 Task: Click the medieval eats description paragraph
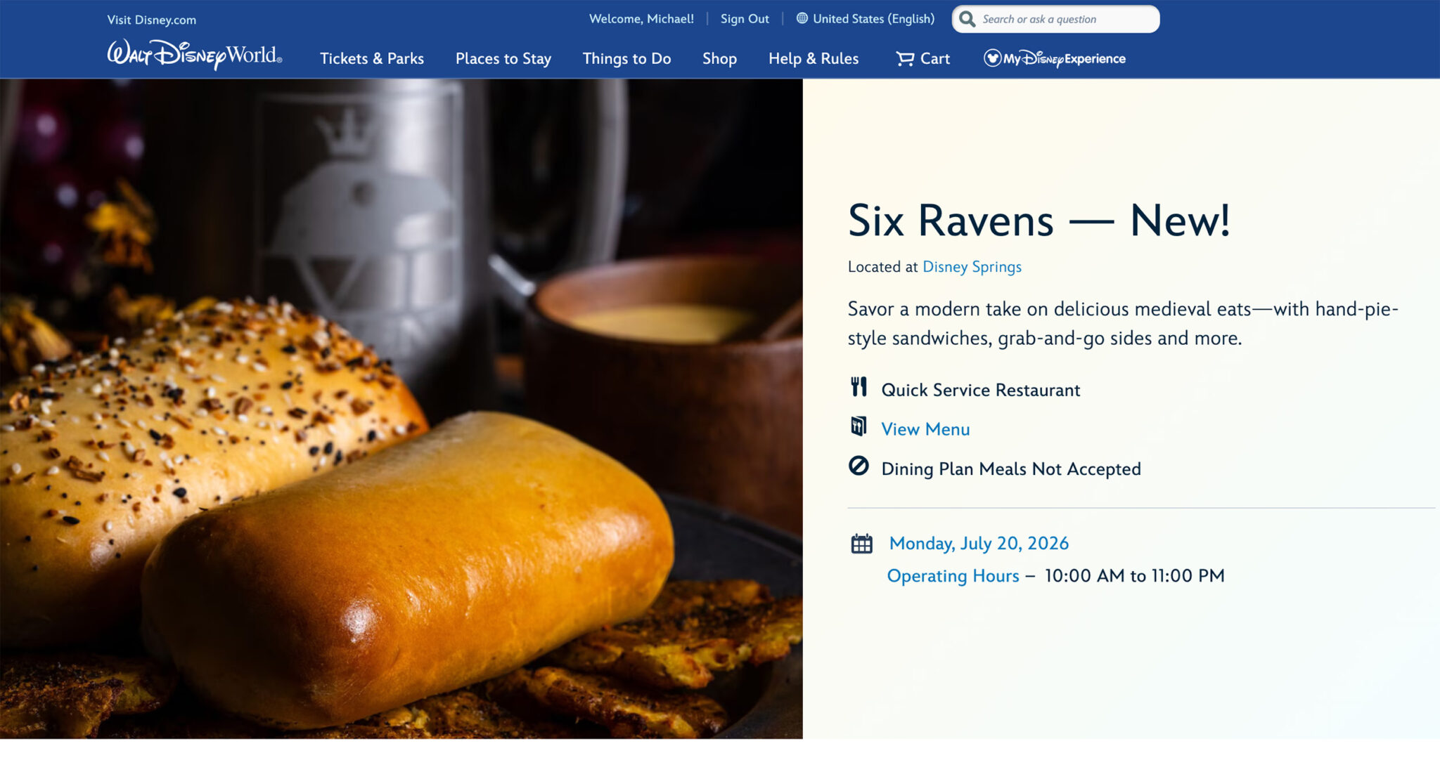(x=1123, y=324)
